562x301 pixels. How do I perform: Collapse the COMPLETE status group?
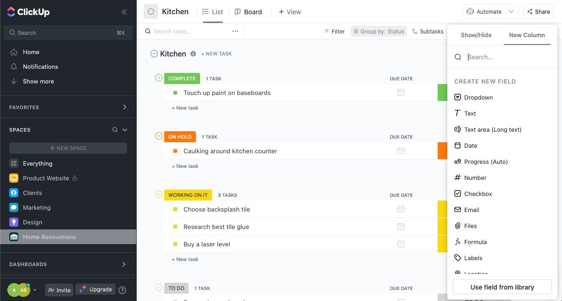159,78
